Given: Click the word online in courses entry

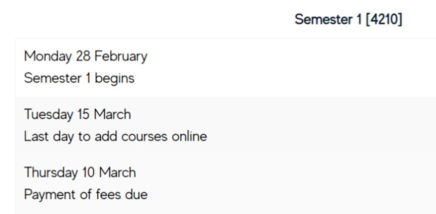Looking at the screenshot, I should 189,136.
